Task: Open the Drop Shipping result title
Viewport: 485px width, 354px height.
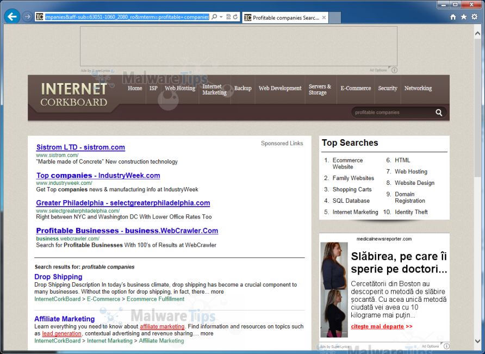Action: (x=58, y=277)
